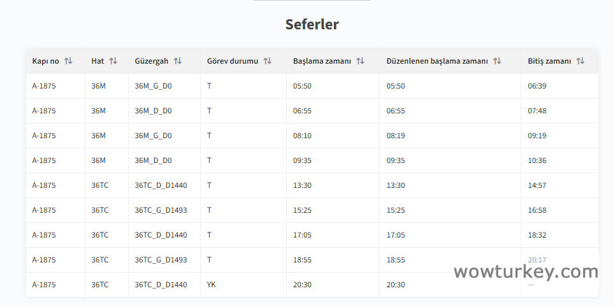Click sort arrows beside Hat header

[x=113, y=61]
